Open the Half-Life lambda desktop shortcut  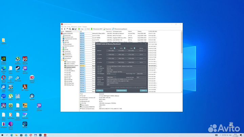(25, 88)
